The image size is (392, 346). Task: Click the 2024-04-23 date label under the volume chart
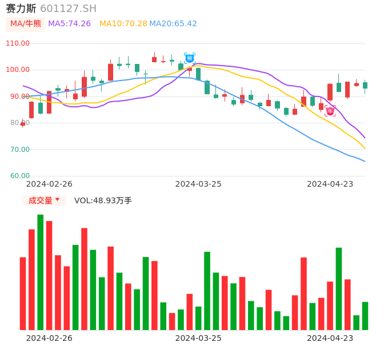[x=330, y=338]
